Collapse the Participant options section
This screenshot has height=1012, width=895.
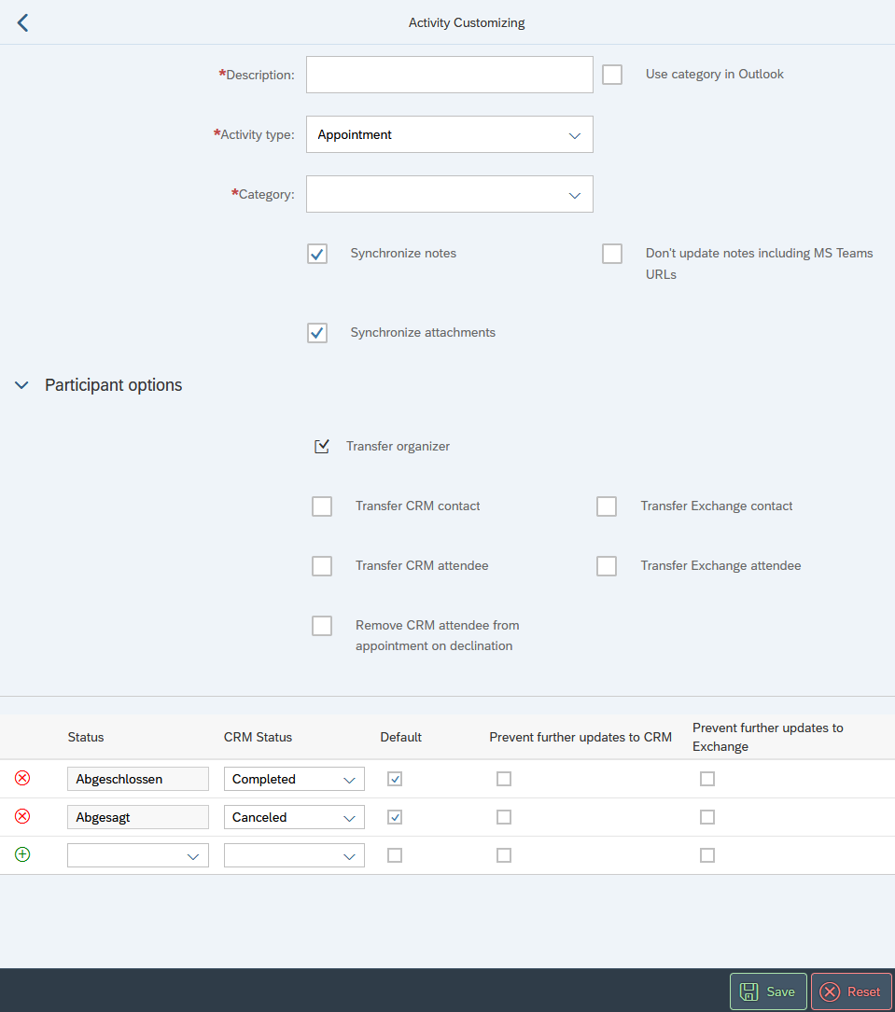22,385
